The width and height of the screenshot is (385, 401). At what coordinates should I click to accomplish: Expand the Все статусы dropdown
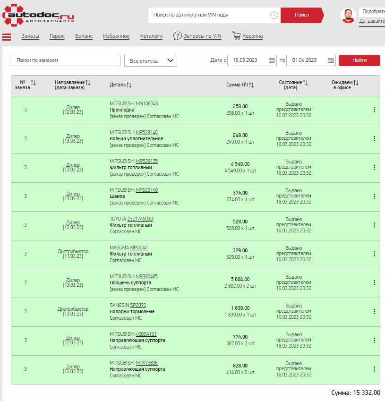click(x=151, y=61)
